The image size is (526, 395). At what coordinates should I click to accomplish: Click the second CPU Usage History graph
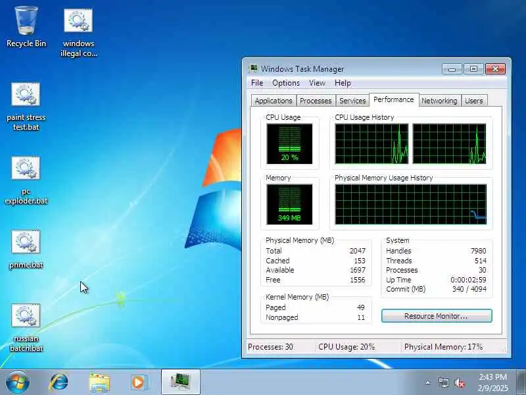coord(449,144)
